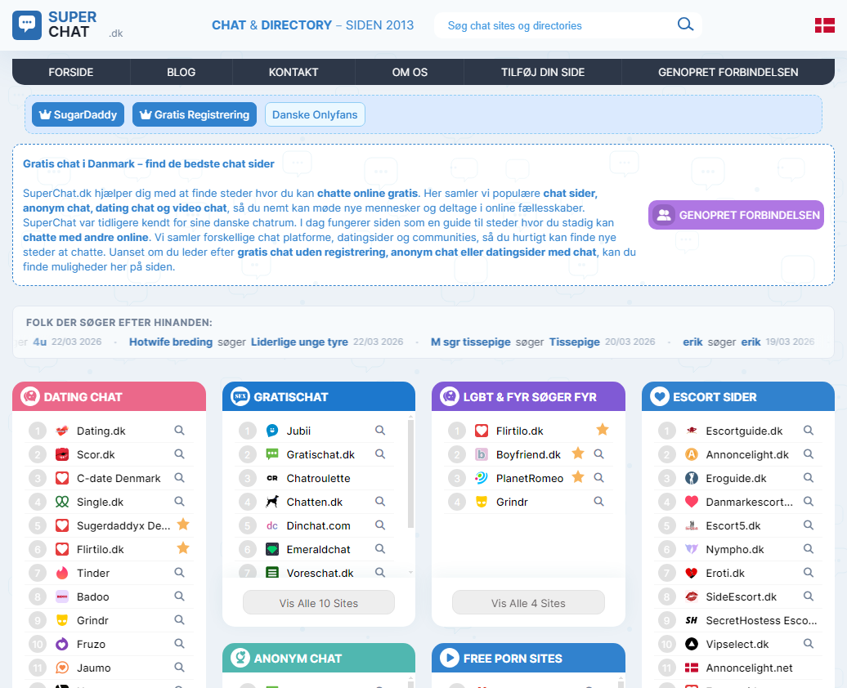The width and height of the screenshot is (847, 688).
Task: Open the Tissepige link in ticker
Action: 574,342
